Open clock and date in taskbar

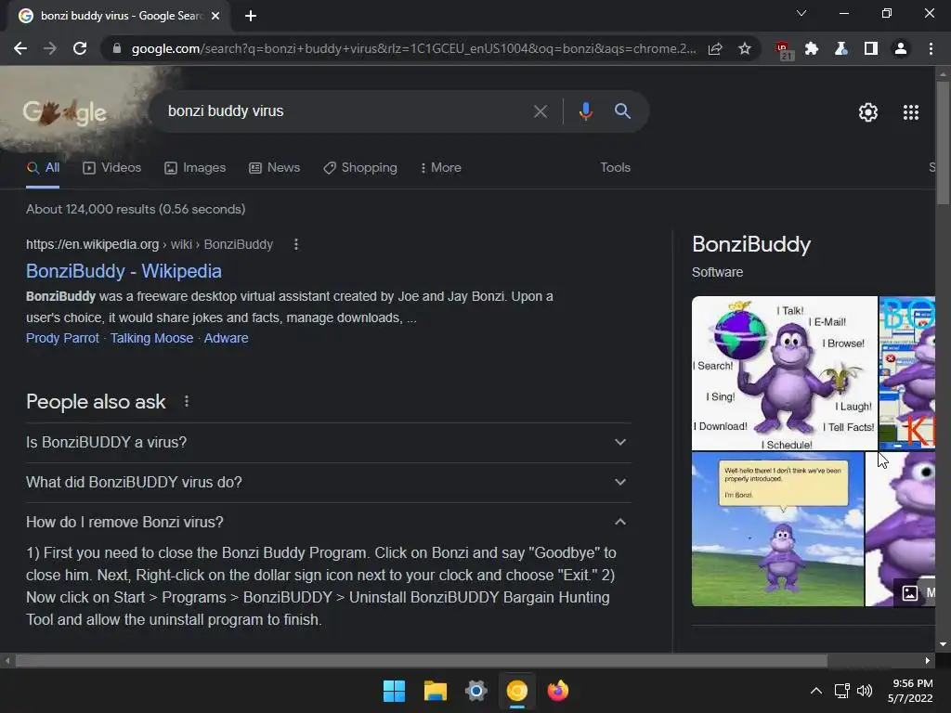pyautogui.click(x=910, y=691)
